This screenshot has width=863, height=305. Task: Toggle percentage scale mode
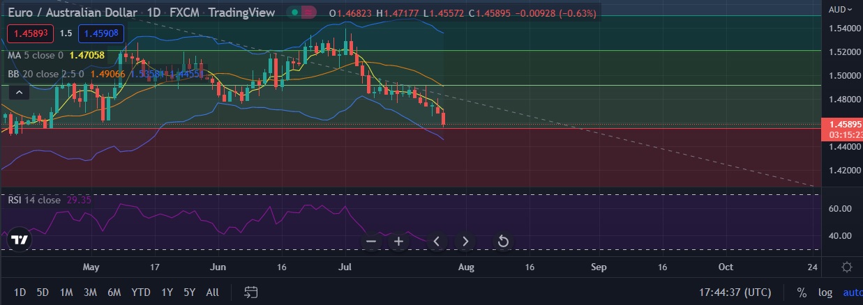[x=802, y=292]
